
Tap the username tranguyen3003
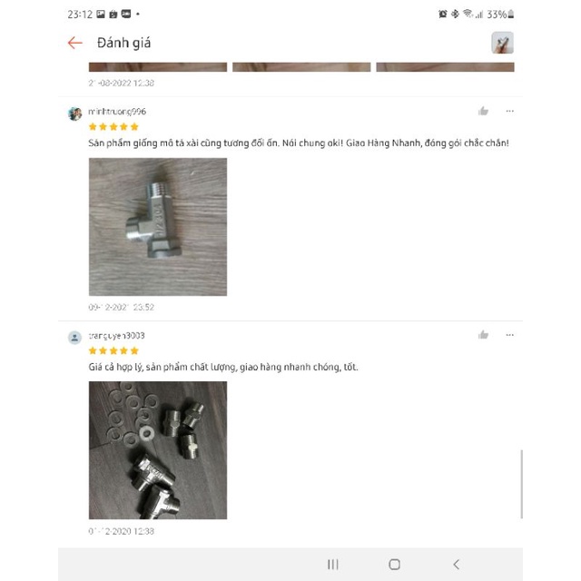[x=117, y=336]
